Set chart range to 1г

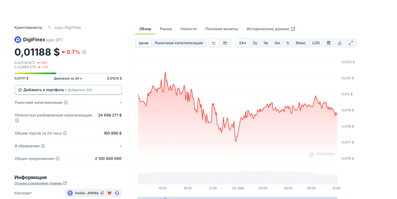(288, 43)
